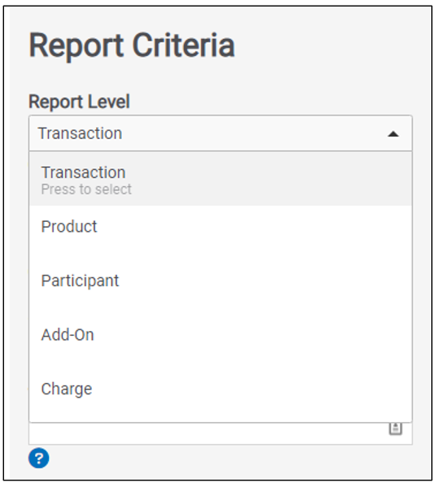Click the selected Transaction value in the field
This screenshot has height=487, width=437.
click(80, 133)
